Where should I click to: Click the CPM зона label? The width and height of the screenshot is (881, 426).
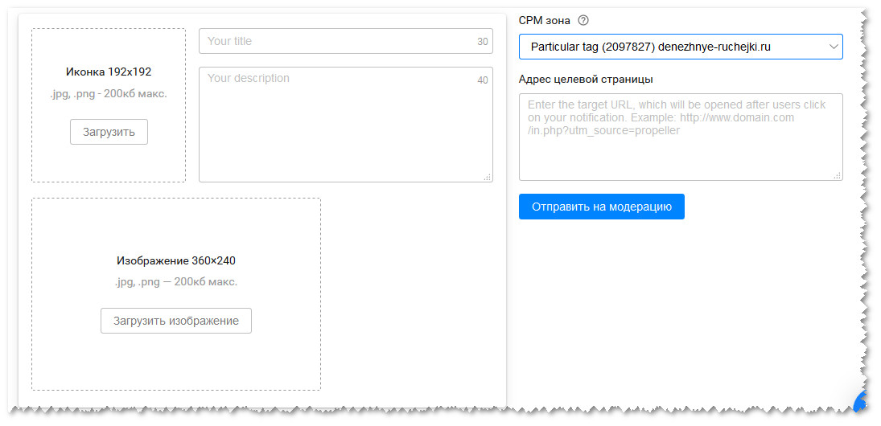tap(545, 21)
